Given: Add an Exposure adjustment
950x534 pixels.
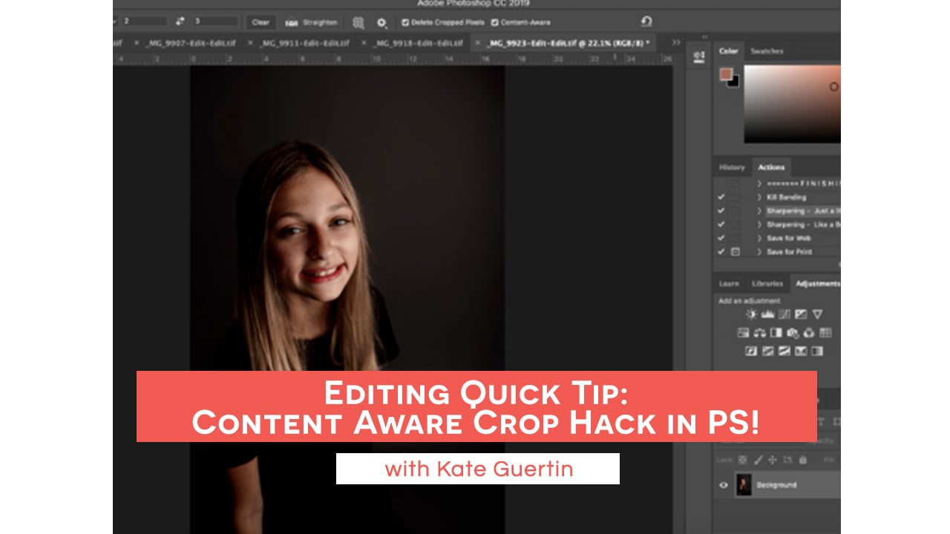Looking at the screenshot, I should pyautogui.click(x=800, y=314).
